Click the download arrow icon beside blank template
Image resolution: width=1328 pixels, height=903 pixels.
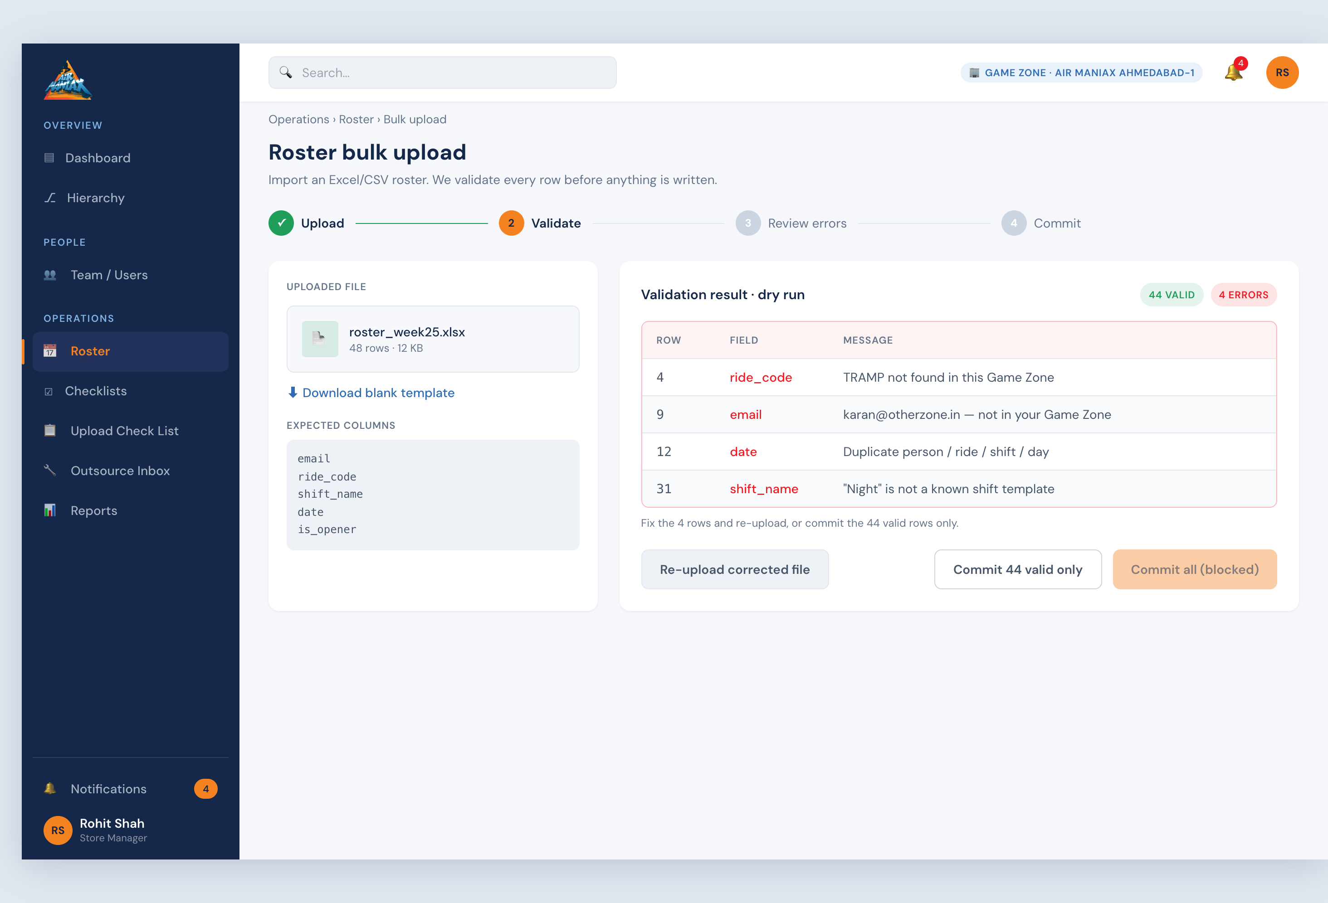pyautogui.click(x=293, y=393)
